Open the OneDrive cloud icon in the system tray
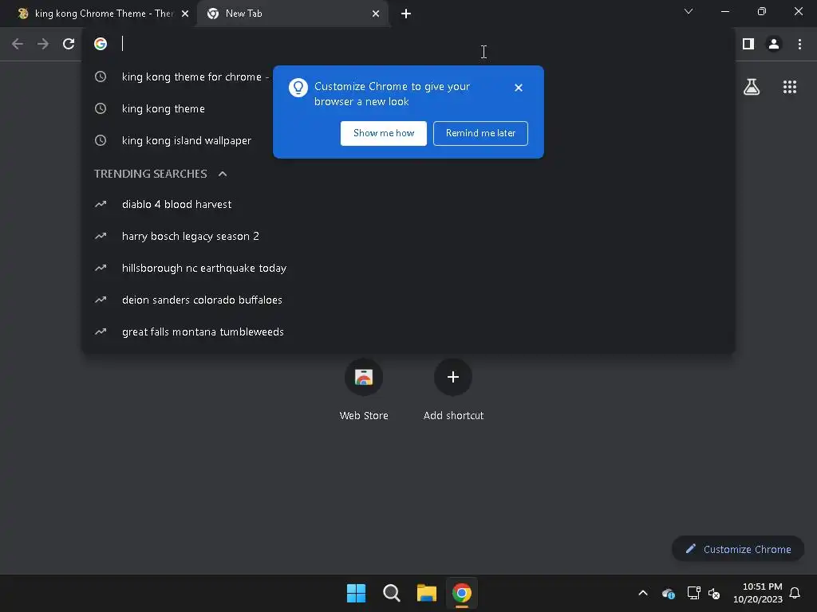 pos(668,593)
